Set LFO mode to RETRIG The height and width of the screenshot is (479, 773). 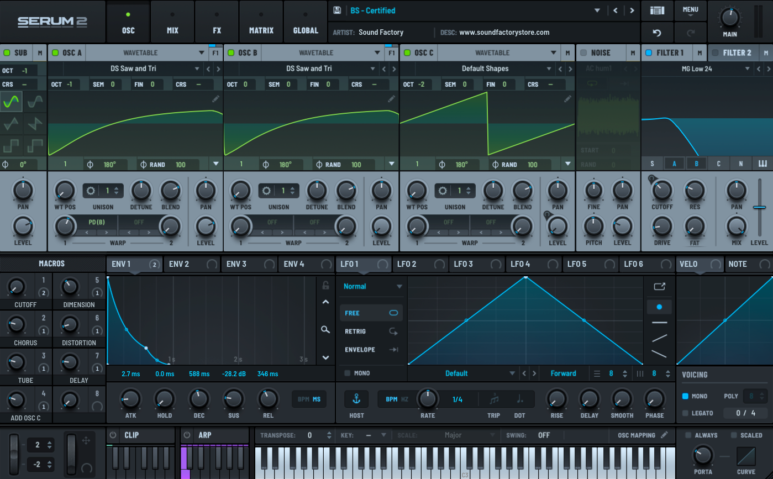coord(371,331)
